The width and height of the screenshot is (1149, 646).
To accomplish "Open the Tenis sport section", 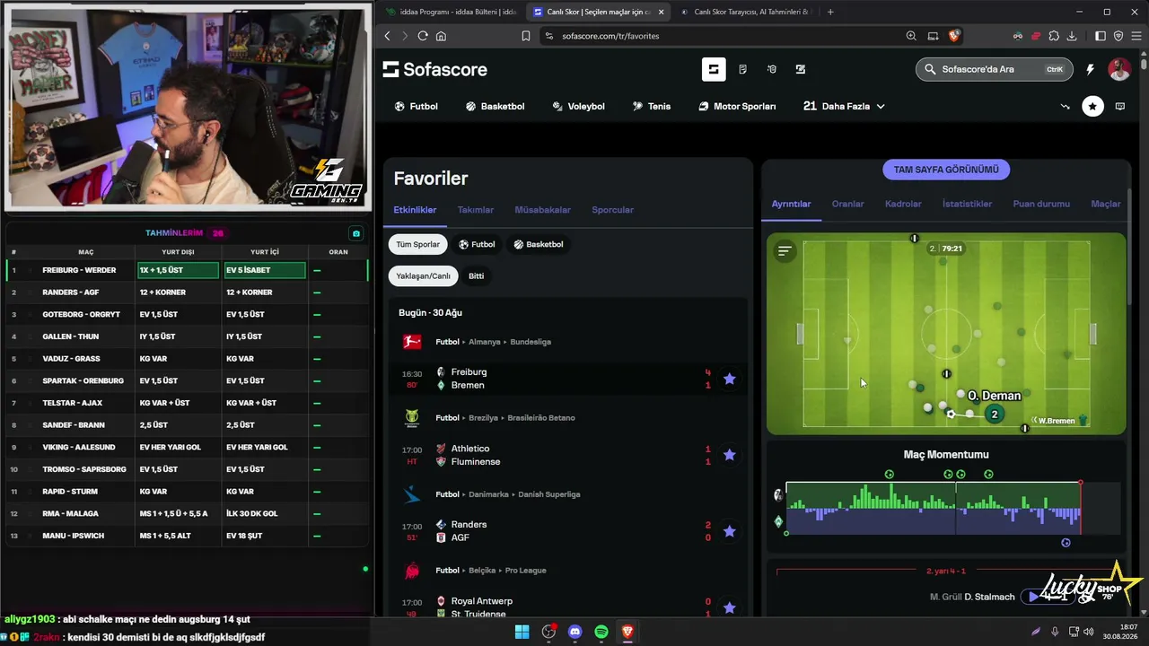I will [x=652, y=106].
